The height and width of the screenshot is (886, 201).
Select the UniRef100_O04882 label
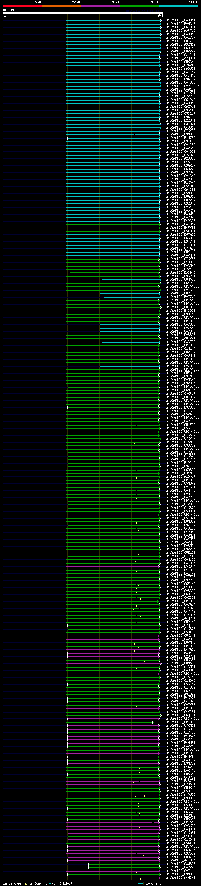coord(180,152)
